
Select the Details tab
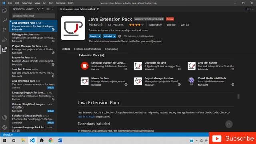[66, 49]
